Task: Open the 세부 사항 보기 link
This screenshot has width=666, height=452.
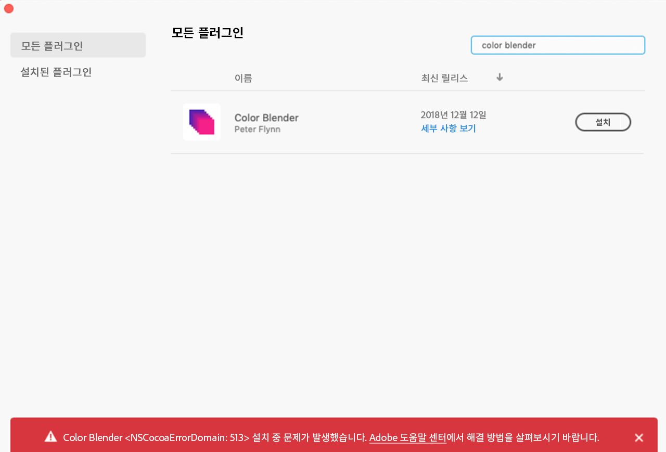Action: coord(449,128)
